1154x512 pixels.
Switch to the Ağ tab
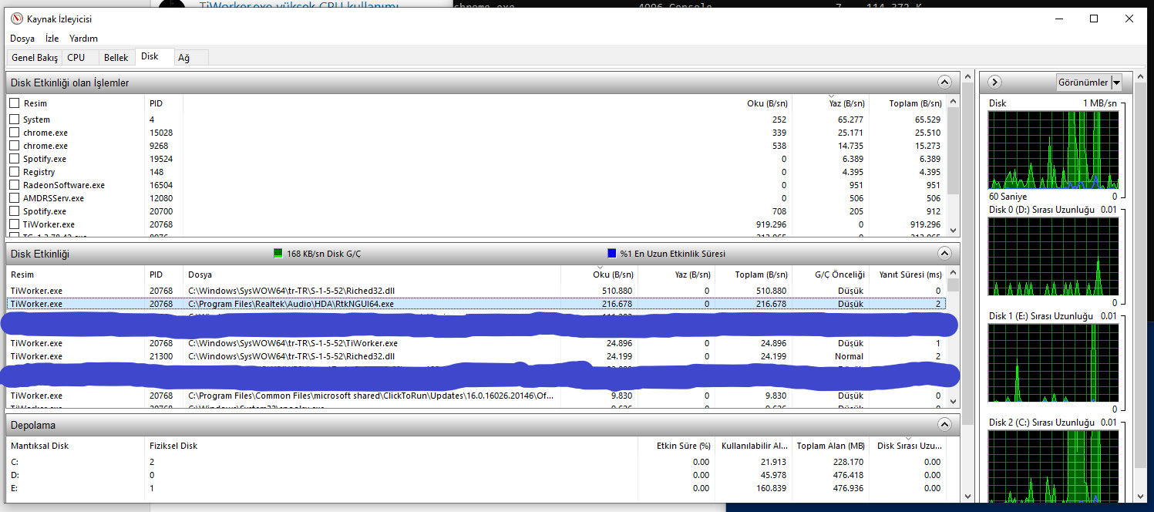(x=184, y=58)
